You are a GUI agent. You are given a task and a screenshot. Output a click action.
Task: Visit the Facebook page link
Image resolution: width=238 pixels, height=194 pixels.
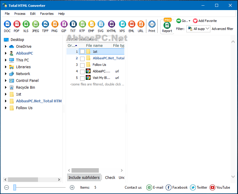point(177,187)
